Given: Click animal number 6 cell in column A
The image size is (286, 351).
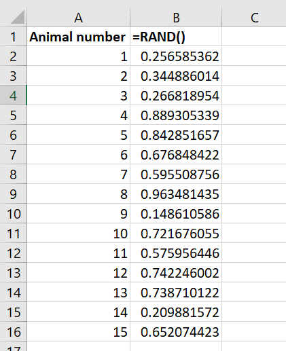Looking at the screenshot, I should click(x=78, y=154).
